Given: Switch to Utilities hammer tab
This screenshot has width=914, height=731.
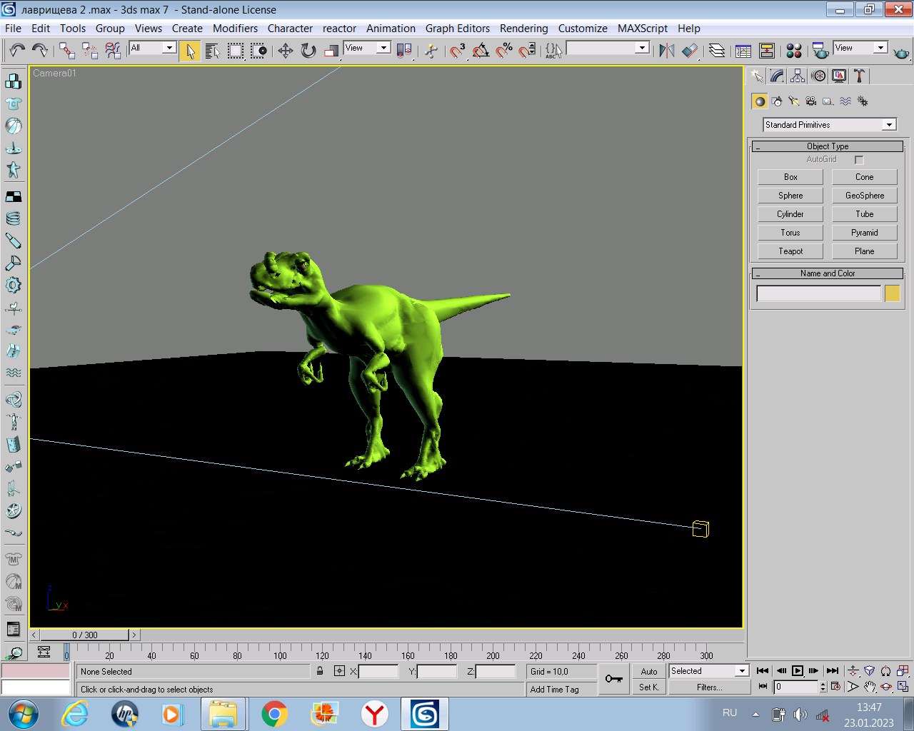Looking at the screenshot, I should click(859, 76).
